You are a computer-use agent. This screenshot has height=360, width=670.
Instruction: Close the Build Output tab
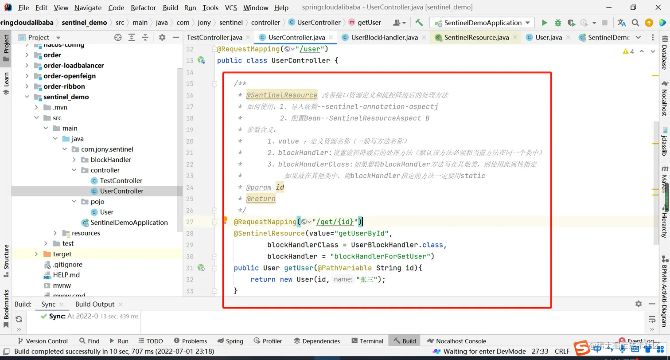[x=121, y=304]
